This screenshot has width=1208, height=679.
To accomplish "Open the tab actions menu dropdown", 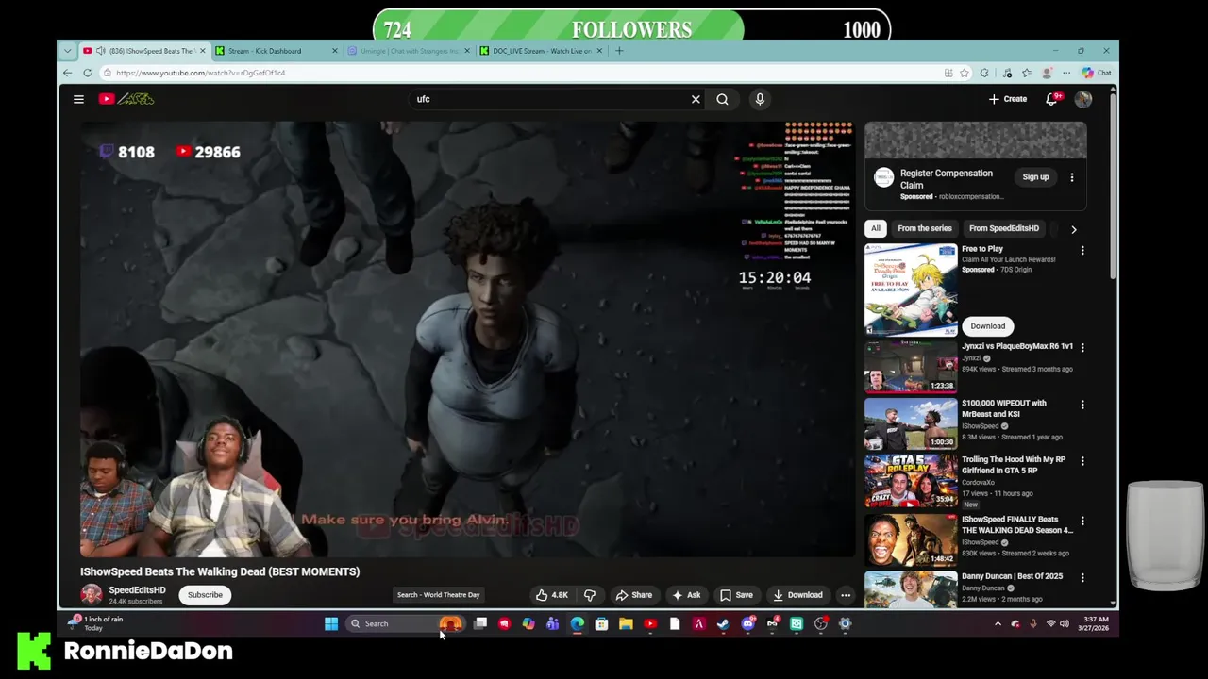I will 67,51.
